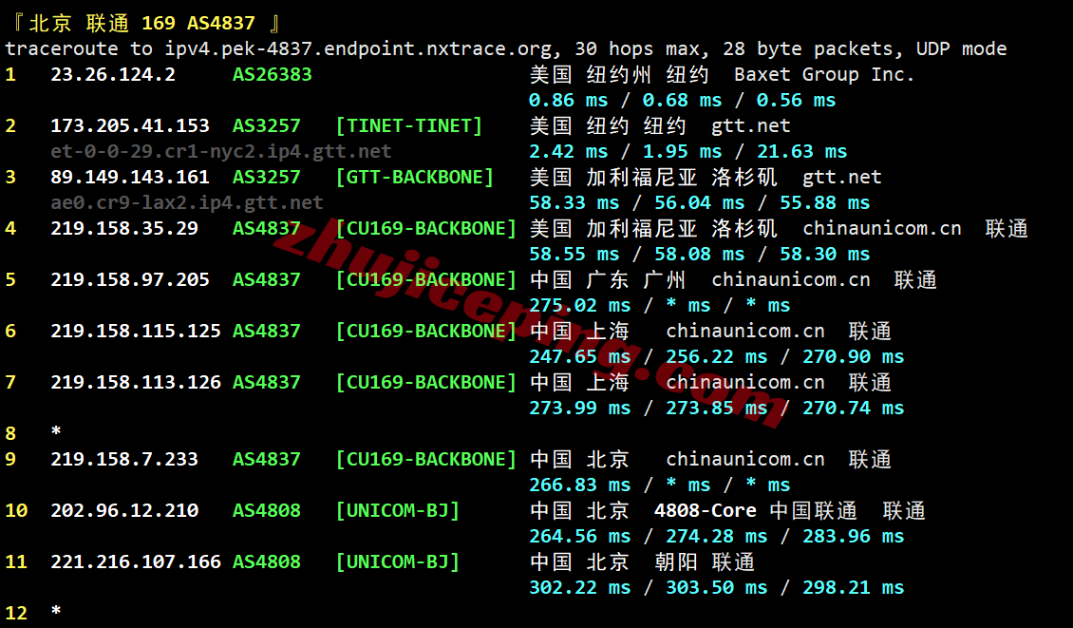Click latency 266.83 ms in hop 9
This screenshot has height=628, width=1073.
(579, 485)
